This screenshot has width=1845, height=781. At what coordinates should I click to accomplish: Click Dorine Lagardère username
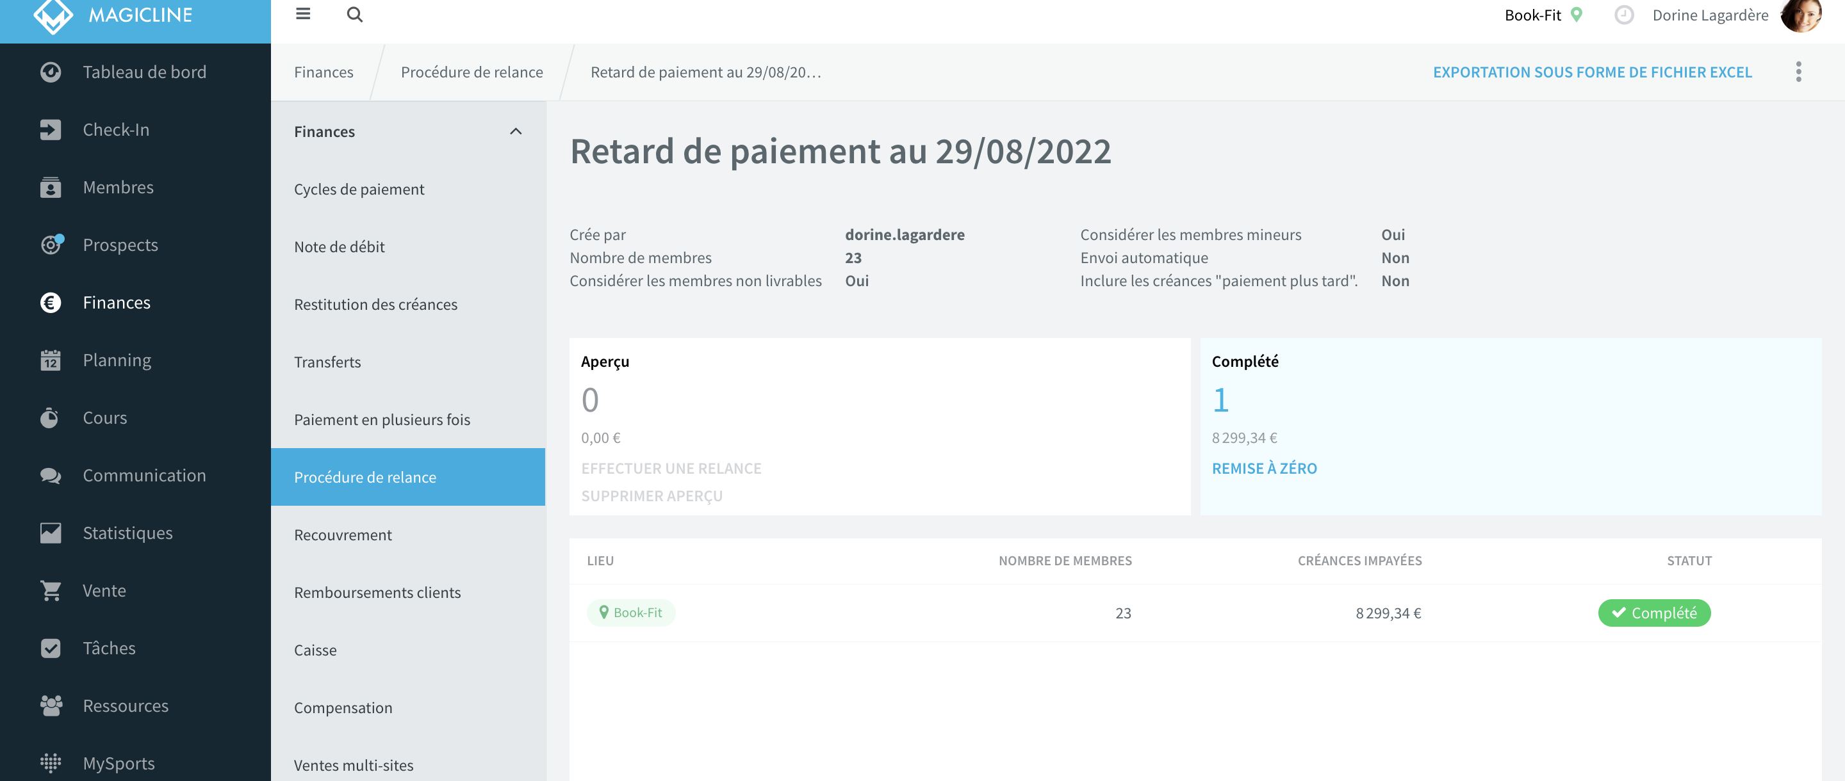click(1710, 15)
